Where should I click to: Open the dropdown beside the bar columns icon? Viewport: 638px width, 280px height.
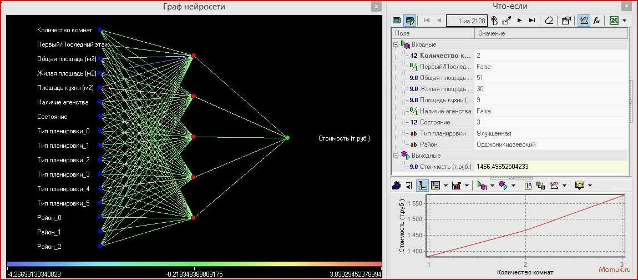coord(467,186)
